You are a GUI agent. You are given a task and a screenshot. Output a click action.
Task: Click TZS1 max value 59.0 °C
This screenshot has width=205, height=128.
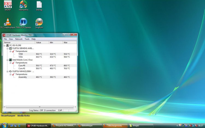(x=67, y=57)
